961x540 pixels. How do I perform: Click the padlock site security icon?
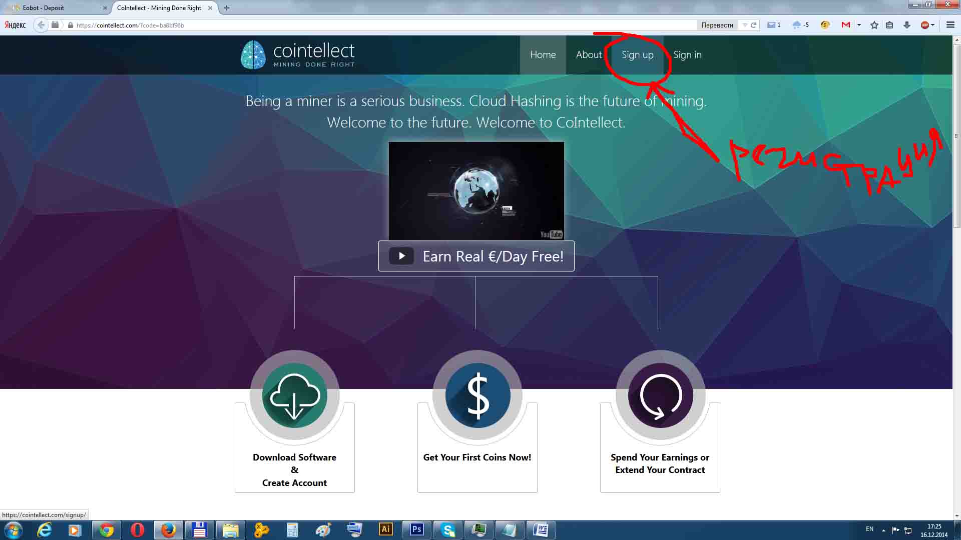(x=71, y=25)
